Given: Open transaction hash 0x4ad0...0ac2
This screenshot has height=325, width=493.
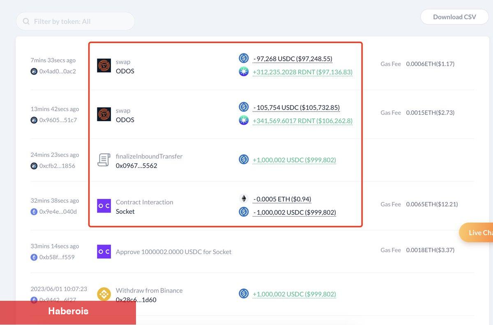Looking at the screenshot, I should coord(58,71).
